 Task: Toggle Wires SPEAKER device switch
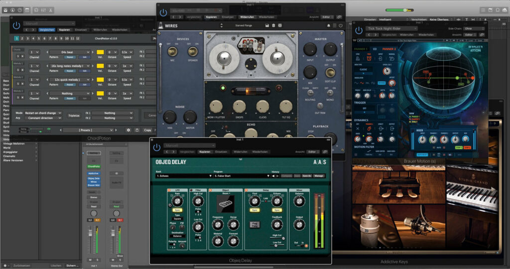193,51
